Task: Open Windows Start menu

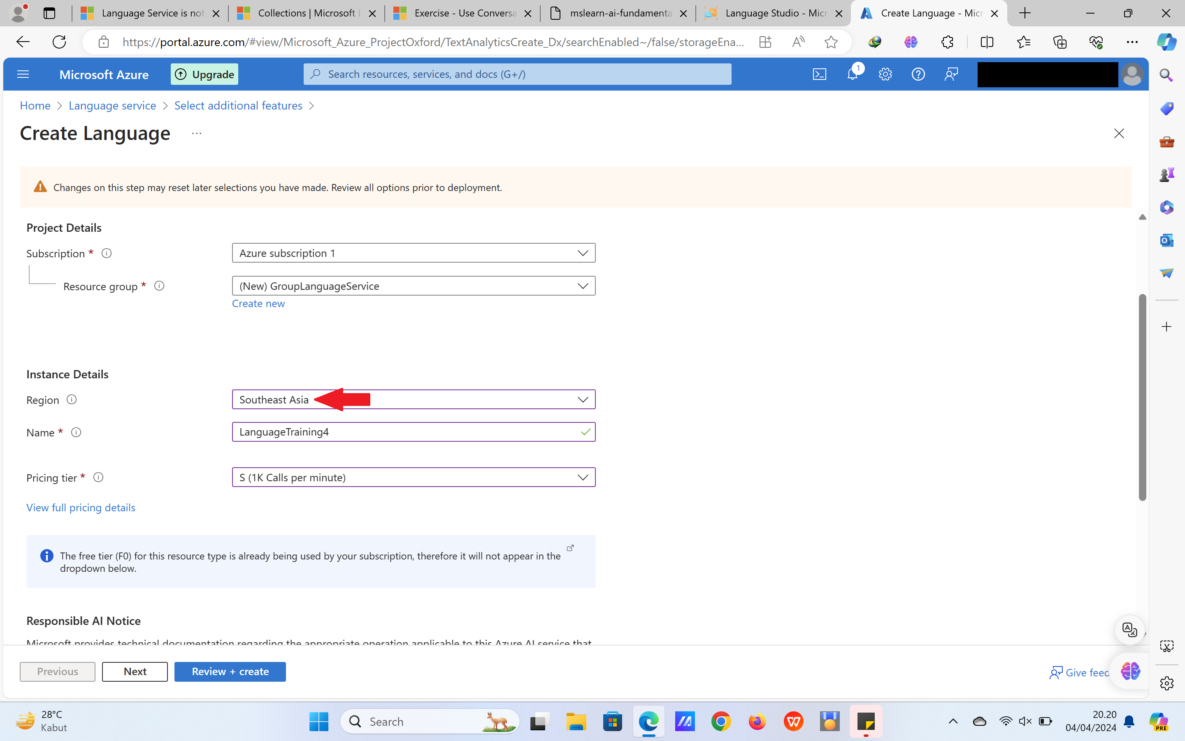Action: tap(319, 721)
